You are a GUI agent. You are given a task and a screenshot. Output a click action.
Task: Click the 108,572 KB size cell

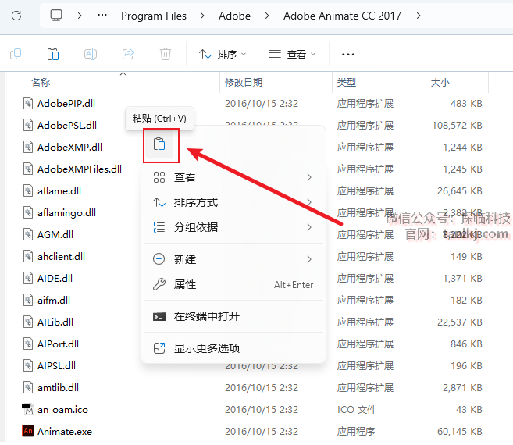coord(457,126)
